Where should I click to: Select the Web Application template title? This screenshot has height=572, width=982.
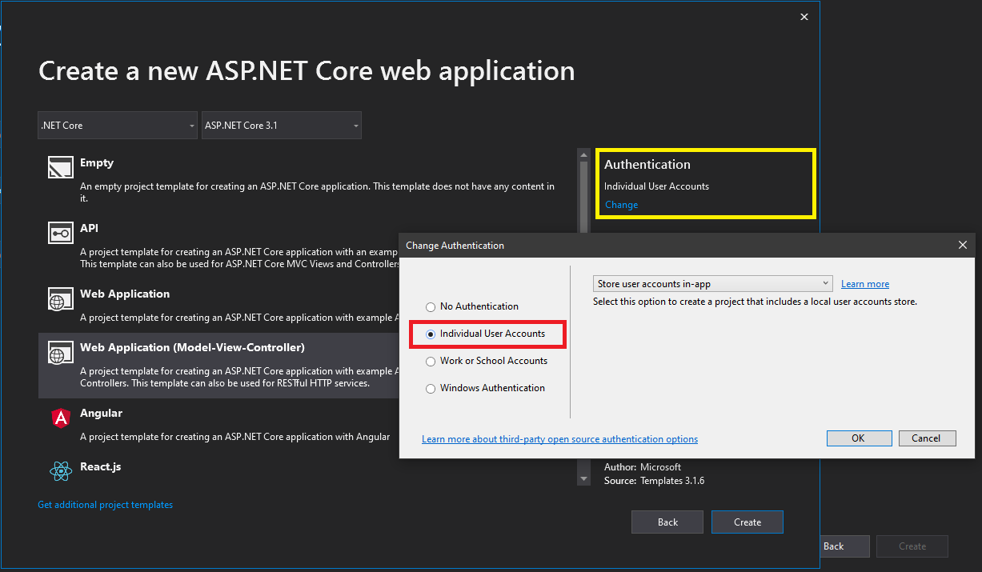pyautogui.click(x=125, y=294)
